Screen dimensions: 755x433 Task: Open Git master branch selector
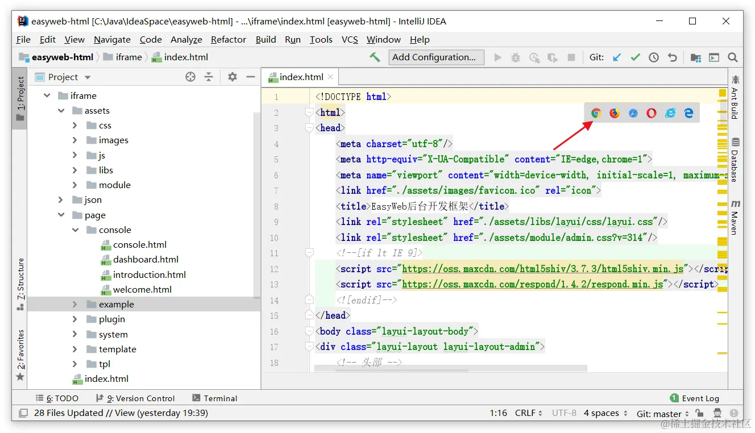[x=663, y=414]
